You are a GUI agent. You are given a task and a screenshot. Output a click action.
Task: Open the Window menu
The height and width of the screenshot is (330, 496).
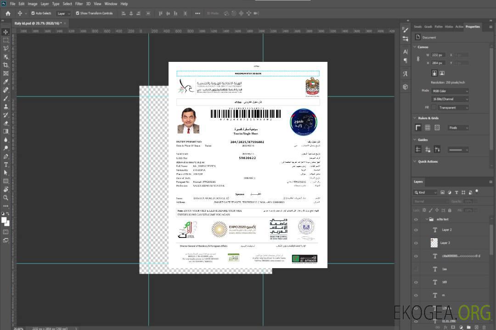[x=111, y=4]
